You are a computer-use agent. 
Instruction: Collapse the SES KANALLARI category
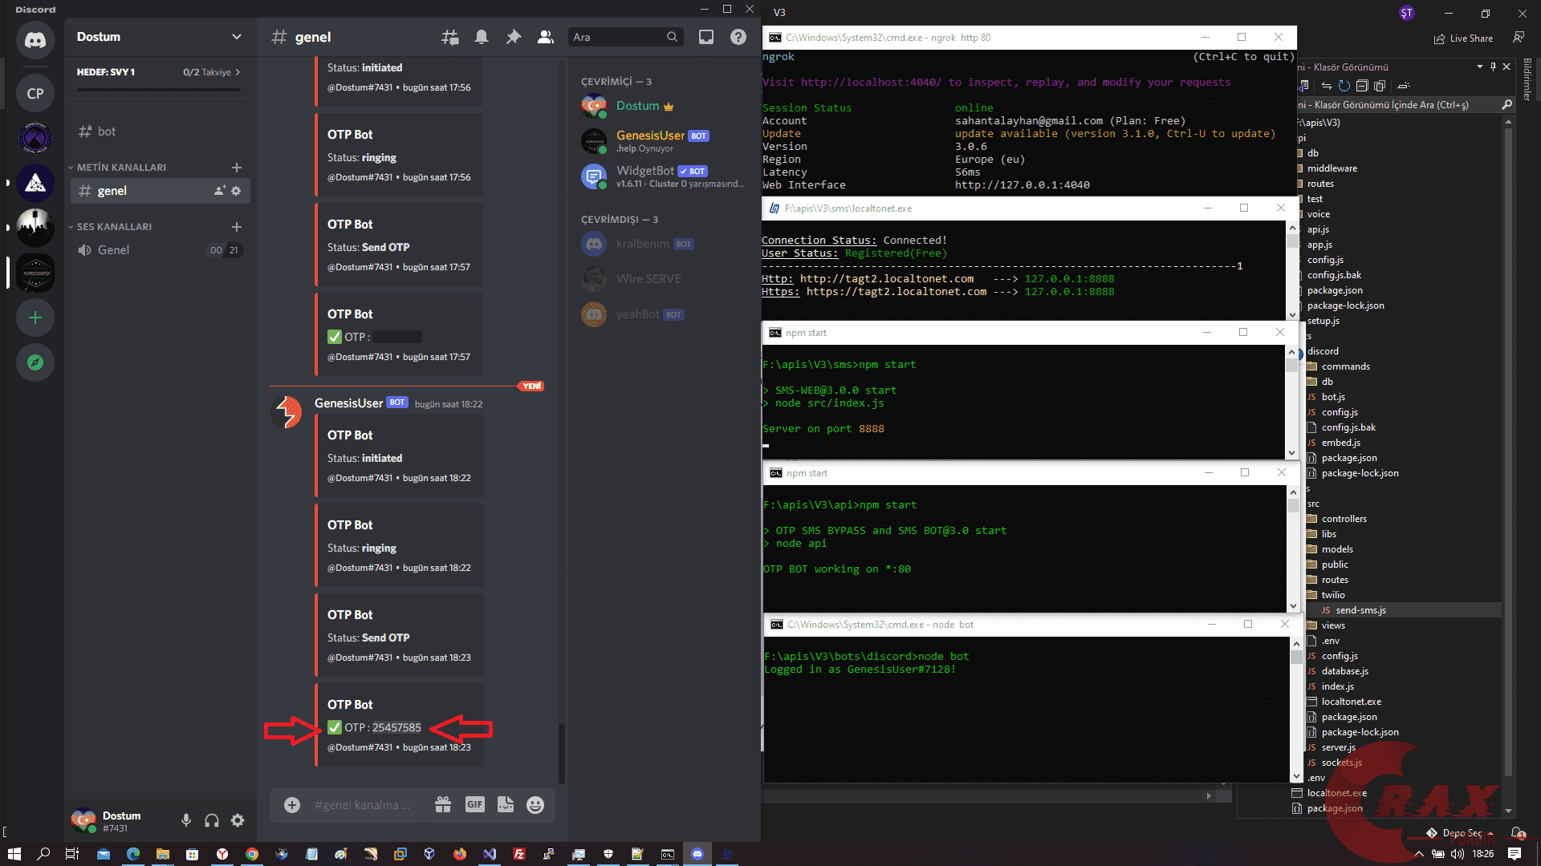pyautogui.click(x=113, y=227)
